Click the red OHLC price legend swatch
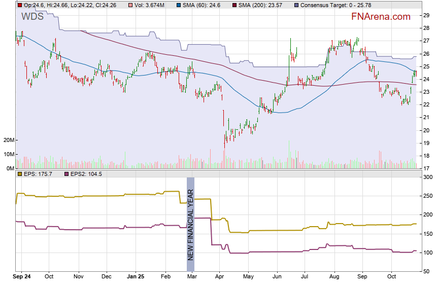436x287 pixels. pyautogui.click(x=20, y=5)
